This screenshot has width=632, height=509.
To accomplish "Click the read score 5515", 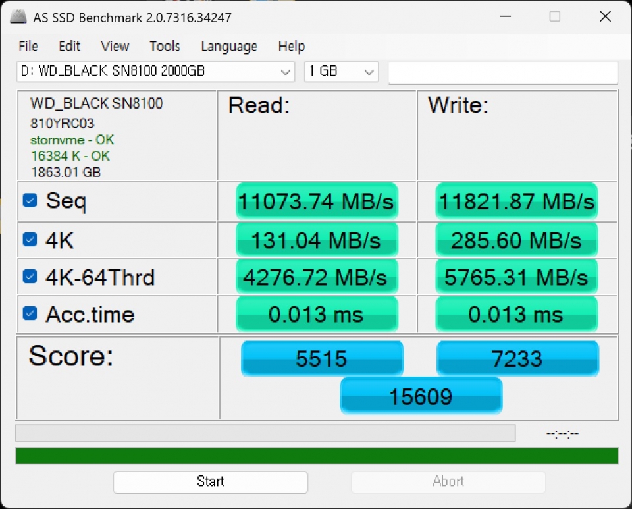I will 322,359.
